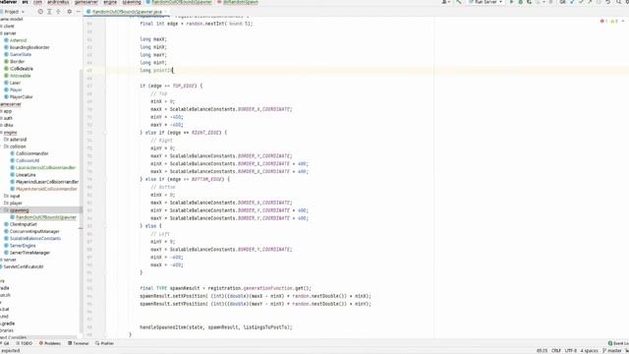Screen dimensions: 629x354
Task: Select PlayerColor in the project tree
Action: pos(22,96)
